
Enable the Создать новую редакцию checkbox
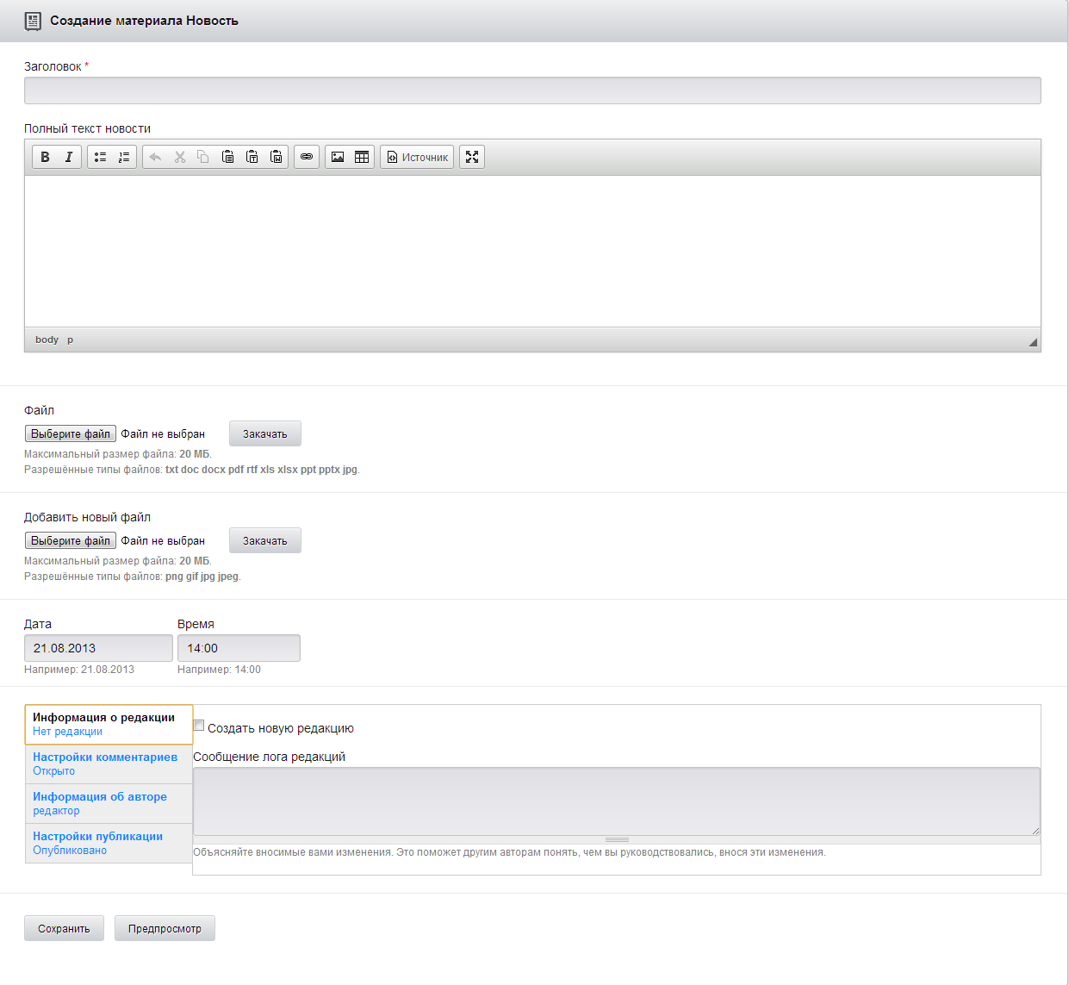(199, 726)
